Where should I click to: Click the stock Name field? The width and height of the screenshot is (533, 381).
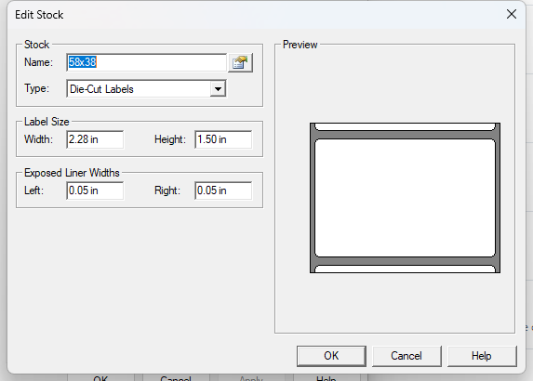pos(147,62)
